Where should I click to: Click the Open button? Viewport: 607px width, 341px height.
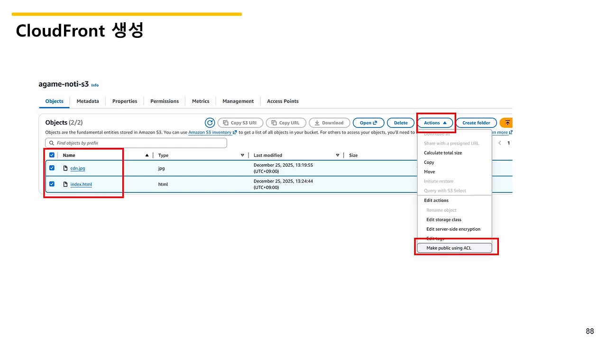point(368,123)
